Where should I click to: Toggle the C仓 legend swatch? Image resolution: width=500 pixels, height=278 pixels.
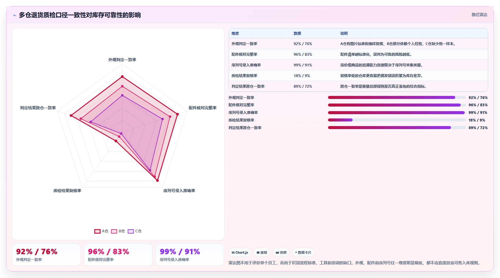coord(131,231)
